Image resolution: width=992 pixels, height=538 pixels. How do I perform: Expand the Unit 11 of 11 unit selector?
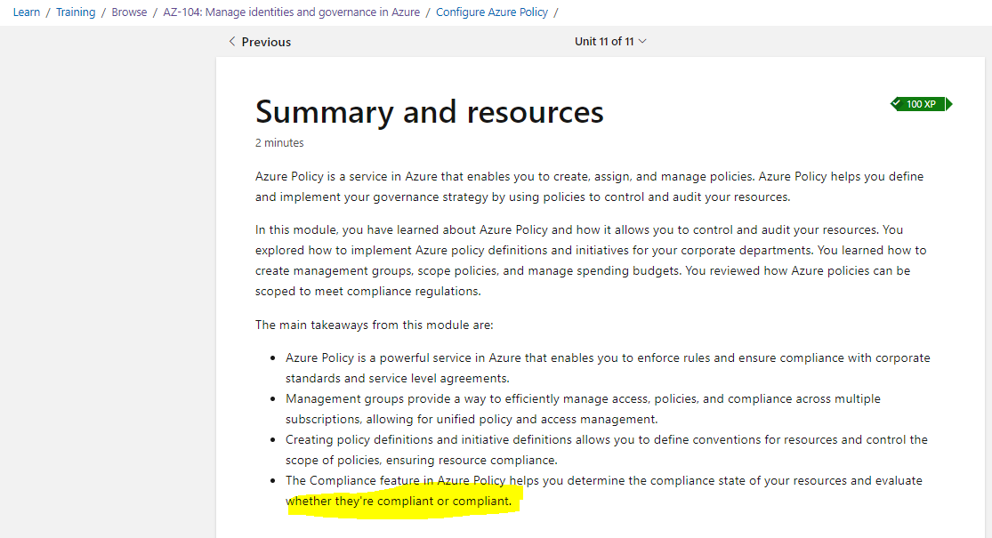click(610, 41)
